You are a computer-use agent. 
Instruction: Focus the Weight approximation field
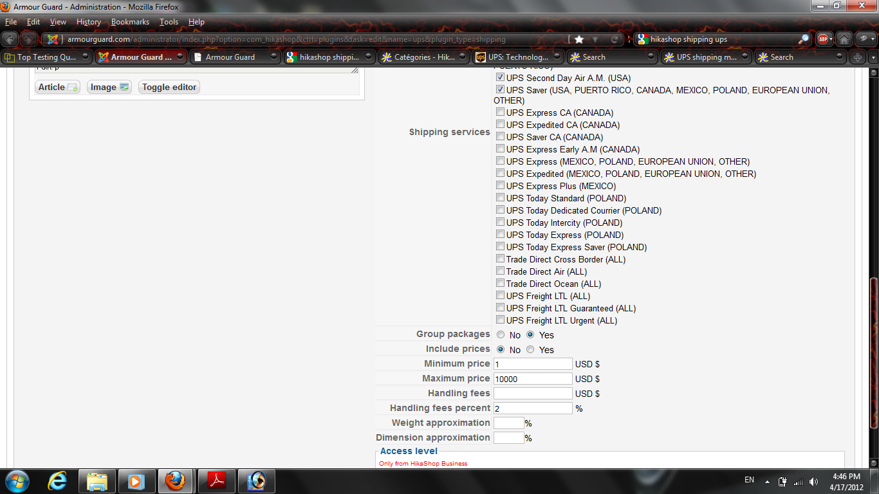(x=509, y=423)
